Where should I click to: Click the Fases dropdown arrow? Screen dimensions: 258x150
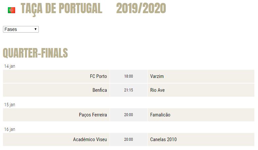pyautogui.click(x=36, y=29)
